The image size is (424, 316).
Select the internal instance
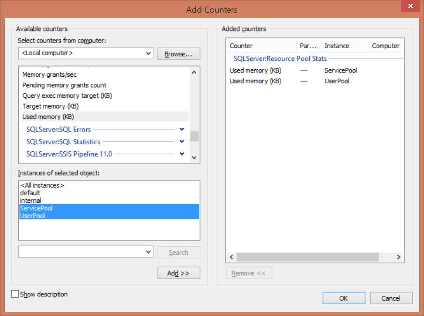pyautogui.click(x=31, y=200)
